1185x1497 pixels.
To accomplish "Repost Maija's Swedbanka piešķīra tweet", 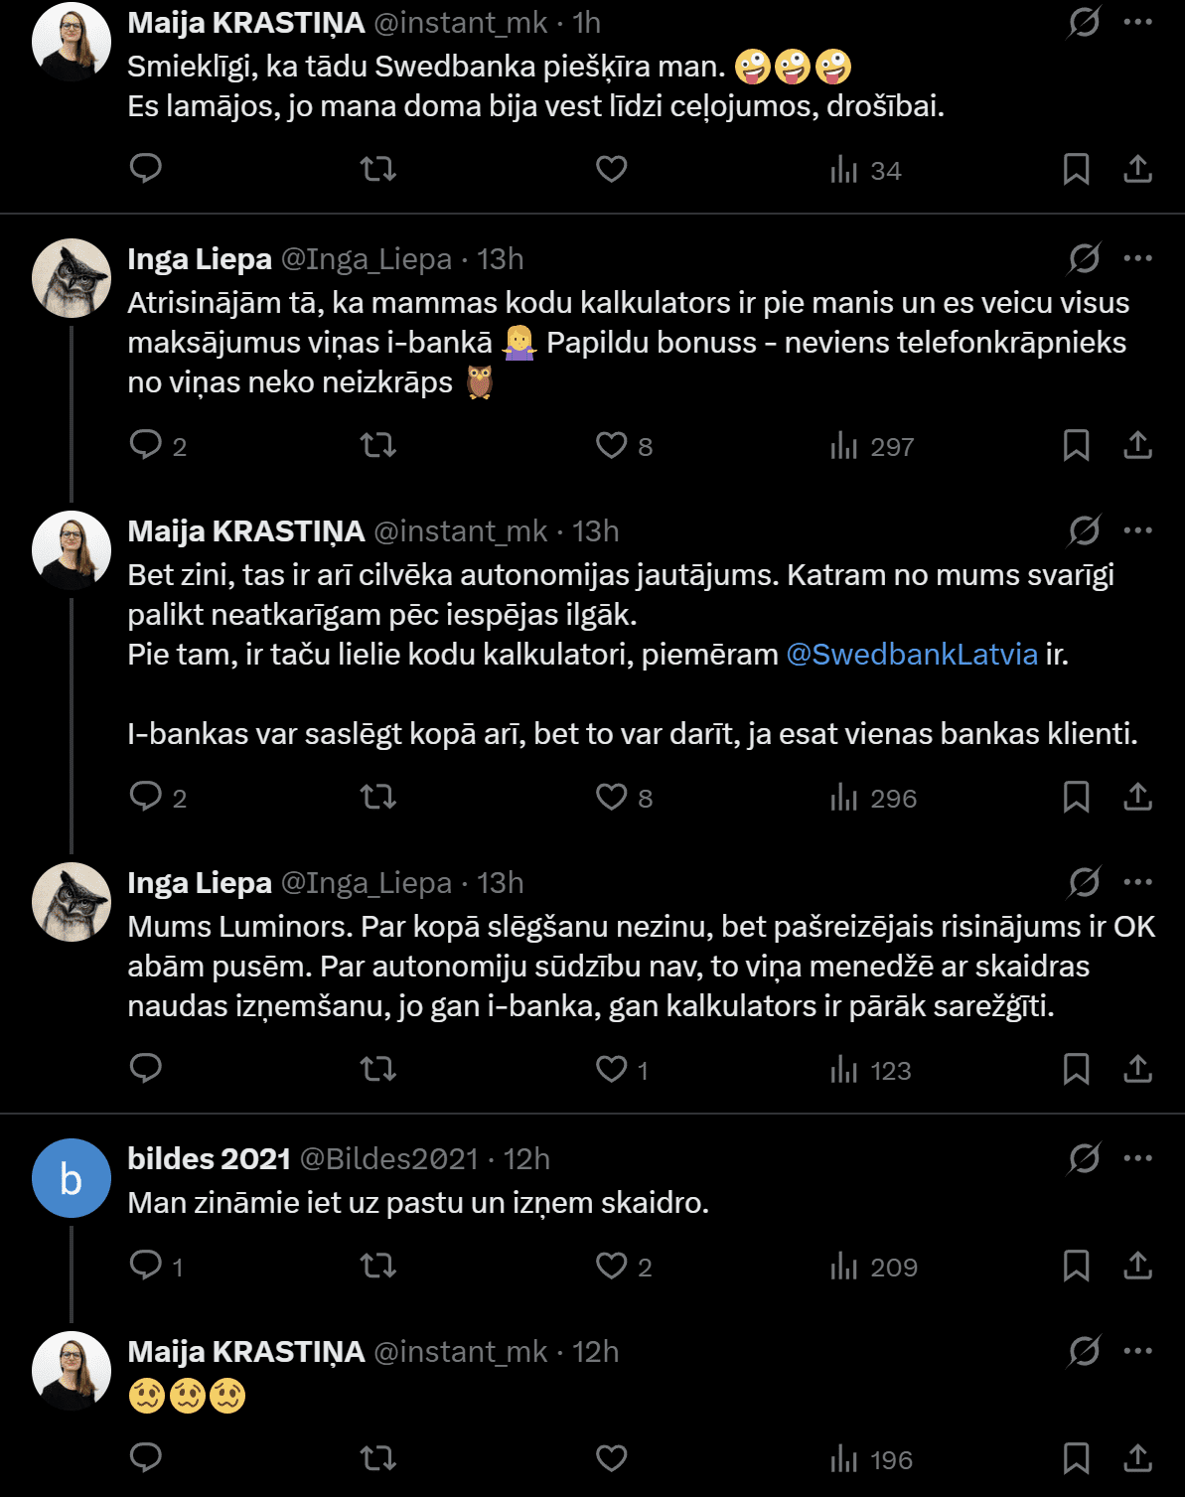I will coord(377,169).
